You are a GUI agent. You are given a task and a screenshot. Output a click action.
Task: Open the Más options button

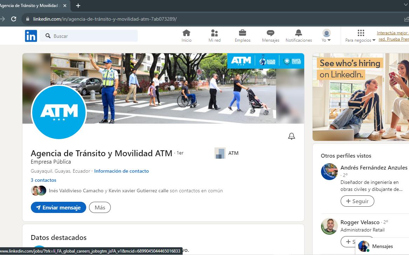[100, 207]
